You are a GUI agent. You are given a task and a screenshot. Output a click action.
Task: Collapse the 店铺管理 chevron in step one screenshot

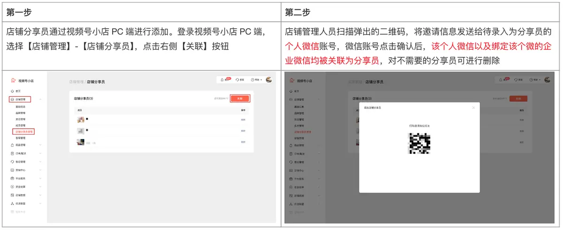pyautogui.click(x=41, y=100)
